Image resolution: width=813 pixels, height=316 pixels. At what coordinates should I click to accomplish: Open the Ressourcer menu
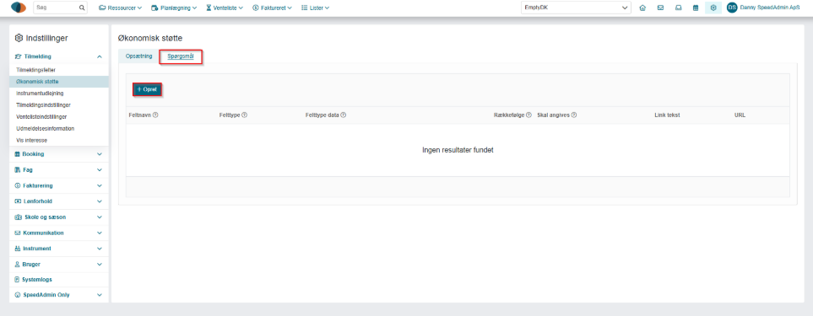coord(120,8)
